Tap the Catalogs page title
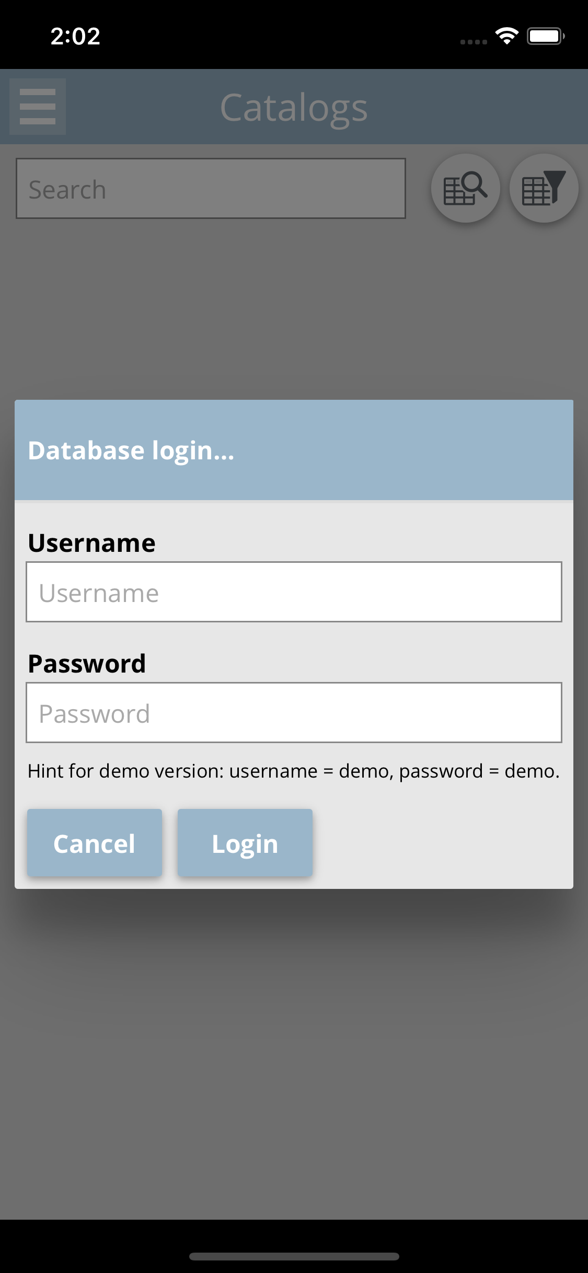Image resolution: width=588 pixels, height=1273 pixels. pyautogui.click(x=294, y=108)
